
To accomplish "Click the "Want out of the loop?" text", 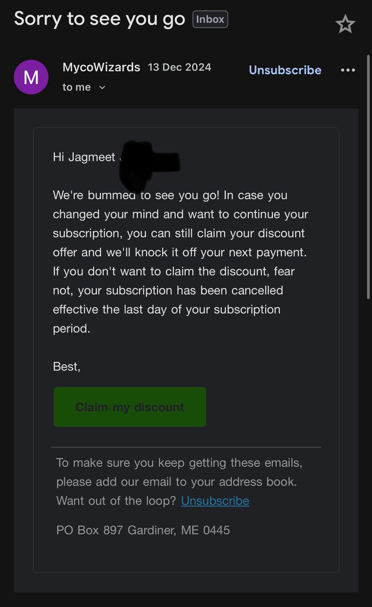I will [x=116, y=501].
